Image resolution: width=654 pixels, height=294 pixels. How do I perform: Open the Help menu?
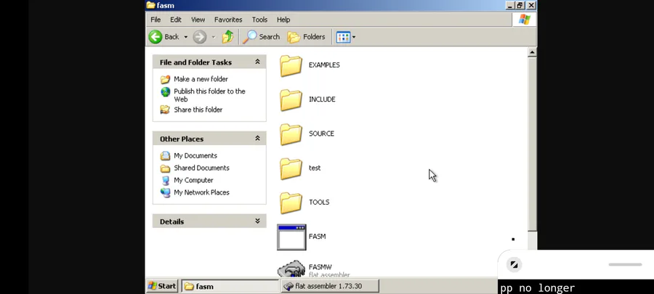pyautogui.click(x=283, y=20)
